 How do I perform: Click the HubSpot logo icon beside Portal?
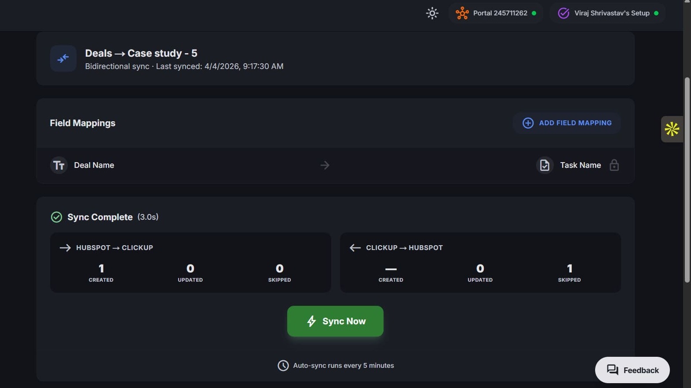(x=462, y=13)
